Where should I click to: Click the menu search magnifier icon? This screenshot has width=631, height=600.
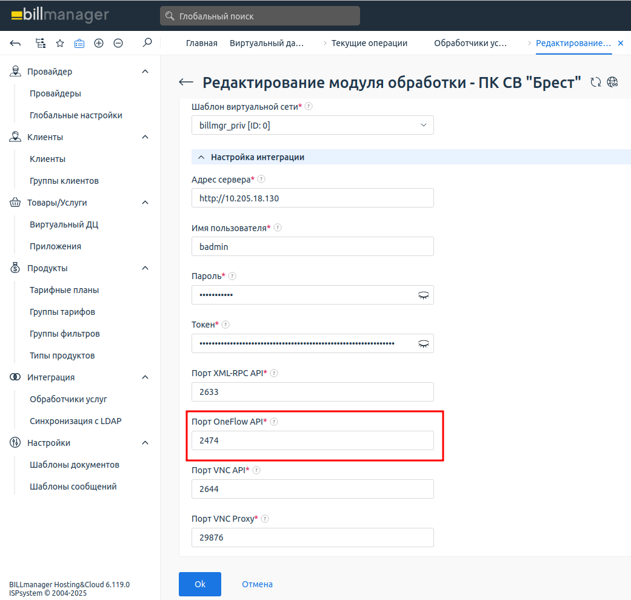pyautogui.click(x=147, y=43)
